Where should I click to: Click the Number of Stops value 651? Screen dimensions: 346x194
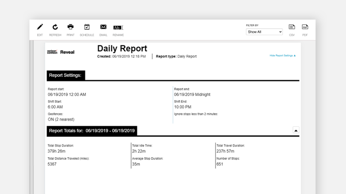pyautogui.click(x=220, y=164)
